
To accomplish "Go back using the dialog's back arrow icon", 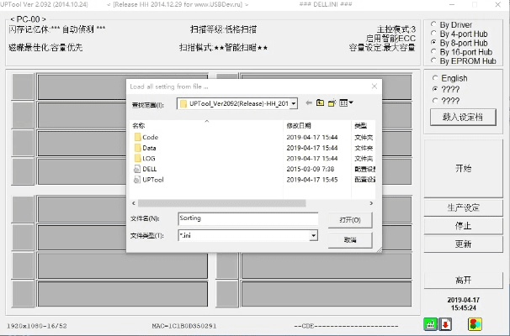I will [309, 103].
